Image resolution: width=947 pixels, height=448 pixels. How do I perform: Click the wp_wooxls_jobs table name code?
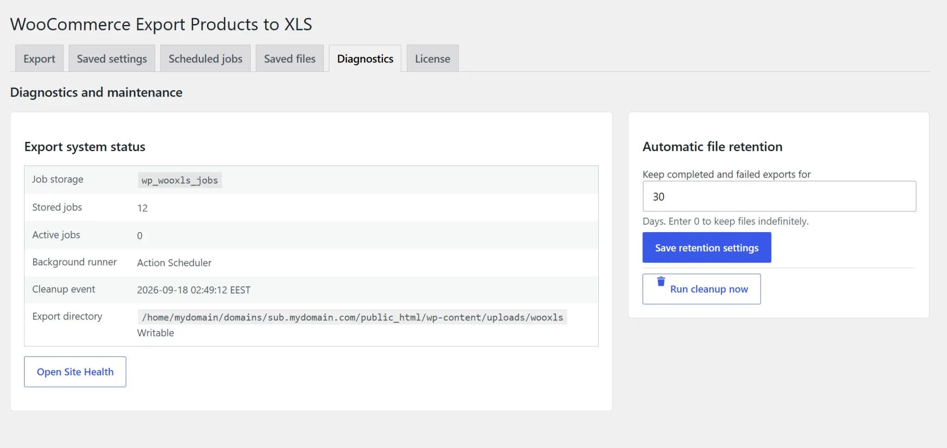click(180, 180)
